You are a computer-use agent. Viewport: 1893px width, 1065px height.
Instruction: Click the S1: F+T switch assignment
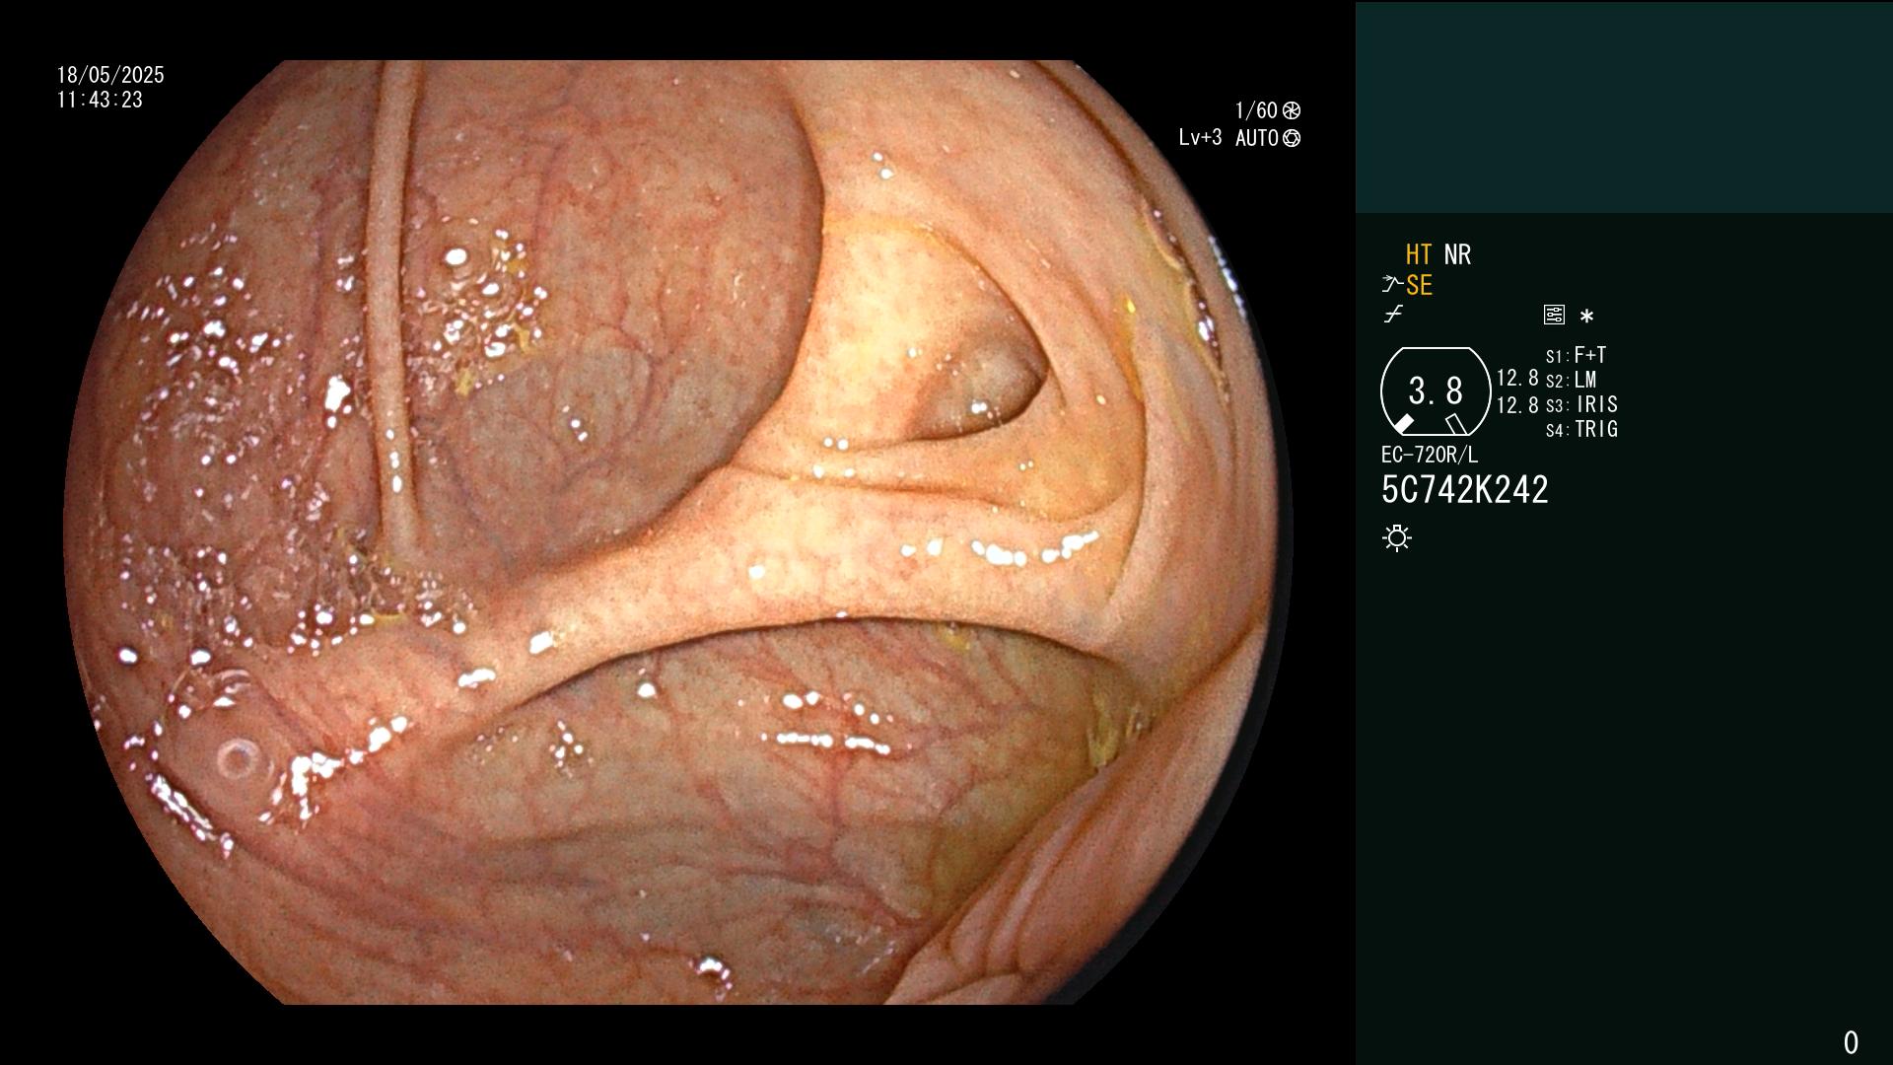(1576, 355)
